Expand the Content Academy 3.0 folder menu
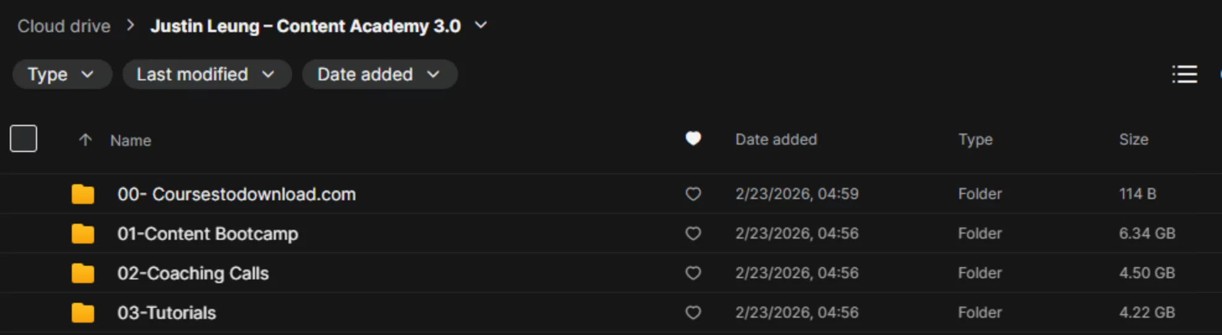Image resolution: width=1222 pixels, height=335 pixels. pyautogui.click(x=481, y=26)
